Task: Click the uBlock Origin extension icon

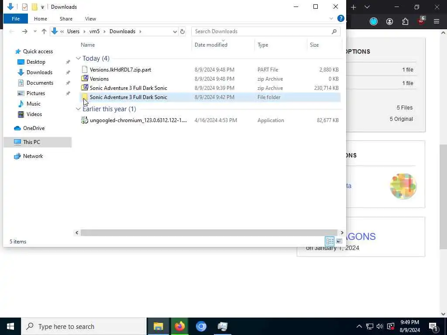Action: pyautogui.click(x=421, y=21)
